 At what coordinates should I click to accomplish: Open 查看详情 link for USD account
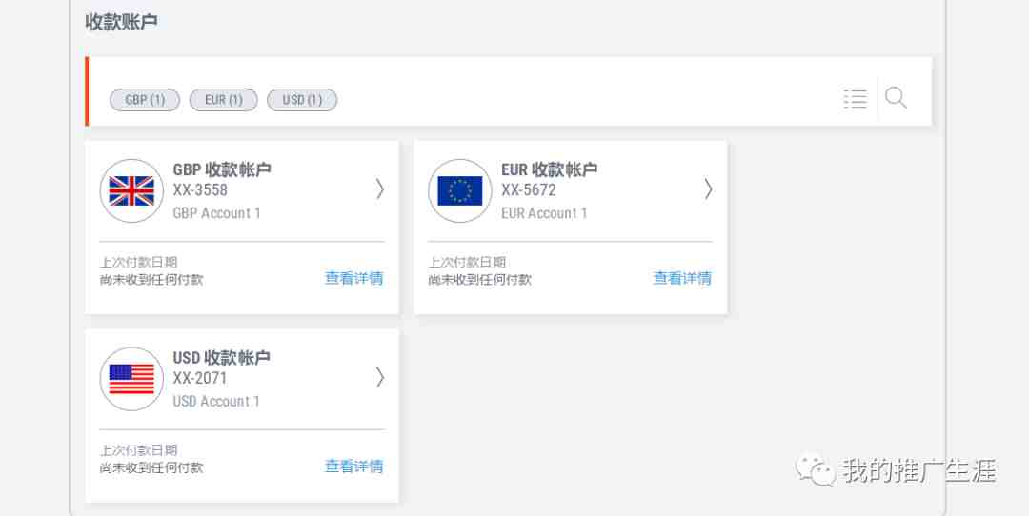click(354, 466)
